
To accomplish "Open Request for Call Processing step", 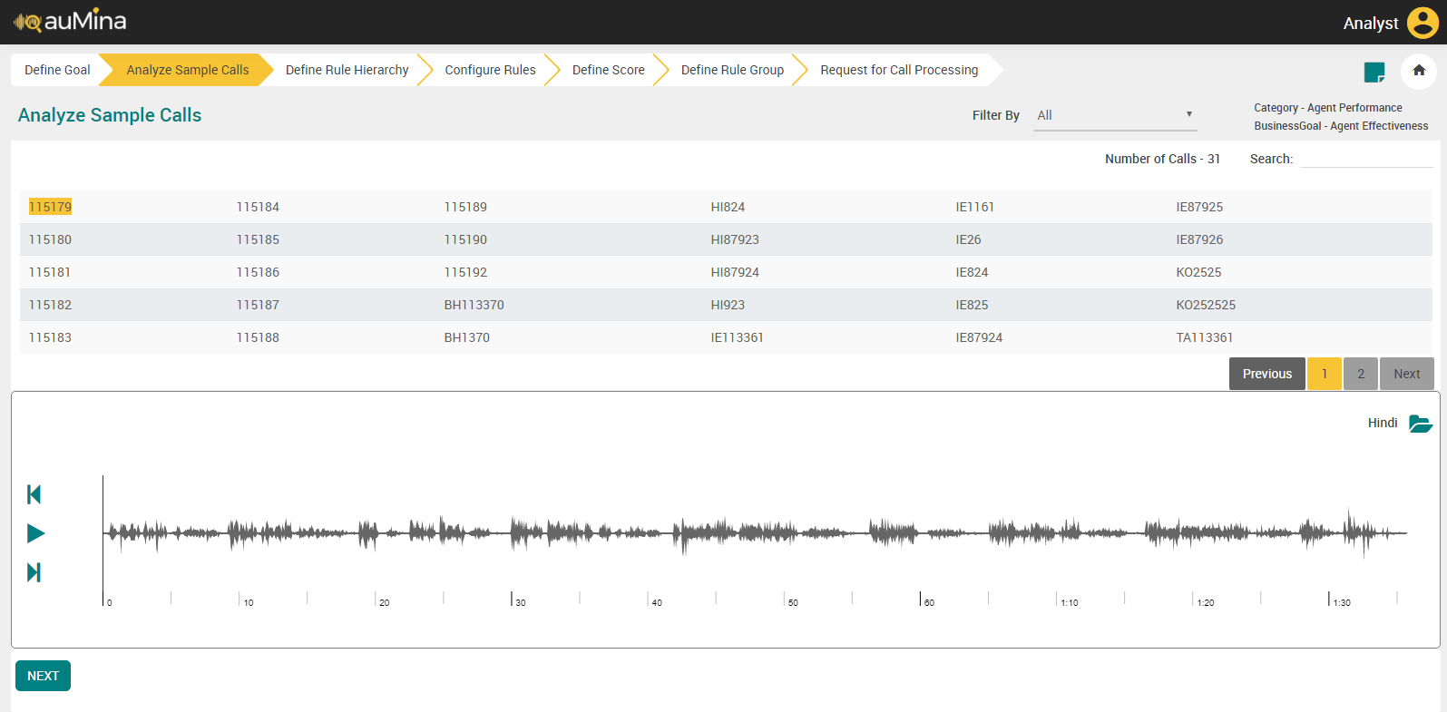I will (x=899, y=70).
